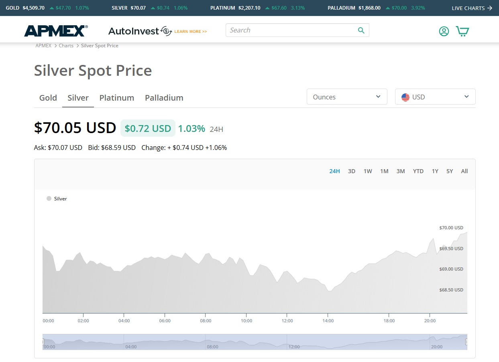Toggle Silver series legend marker
The width and height of the screenshot is (499, 362).
(x=49, y=198)
